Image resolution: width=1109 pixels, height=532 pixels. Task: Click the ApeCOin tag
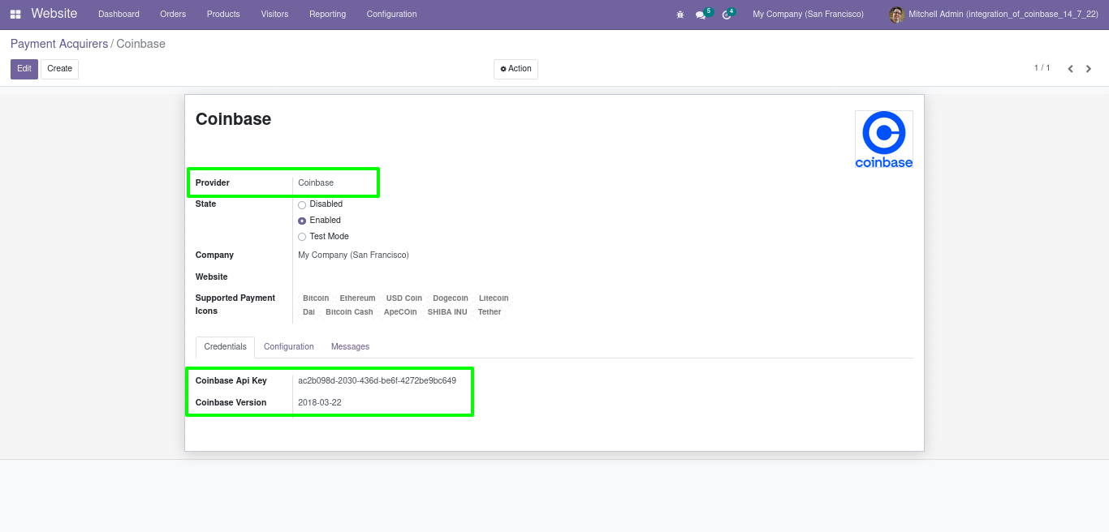tap(400, 312)
